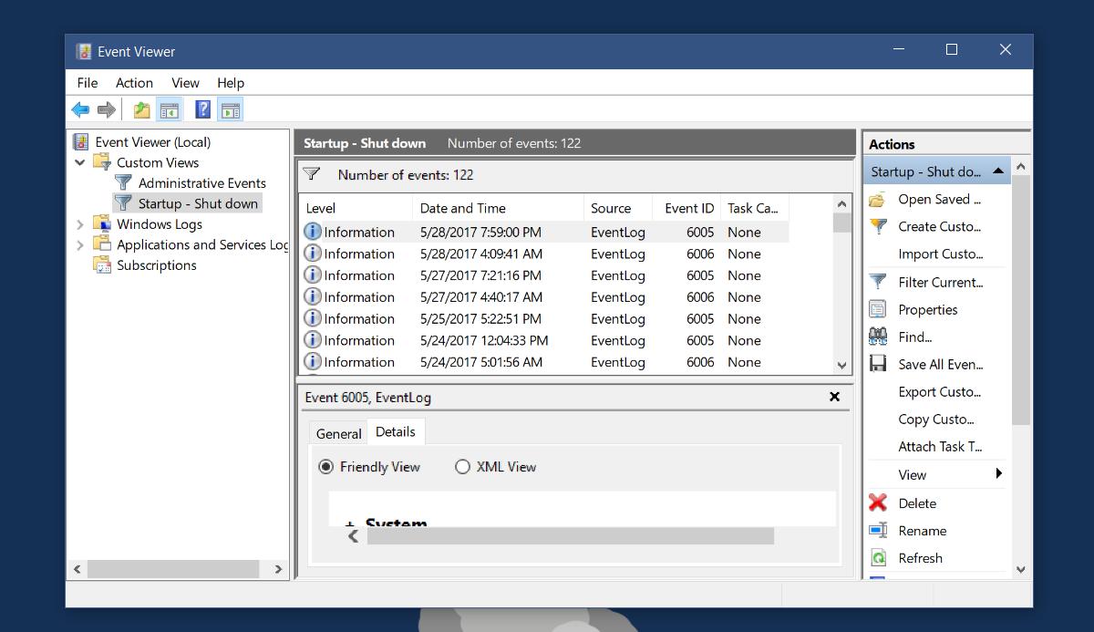Click the Save All Events disk icon
The width and height of the screenshot is (1094, 632).
pos(877,364)
